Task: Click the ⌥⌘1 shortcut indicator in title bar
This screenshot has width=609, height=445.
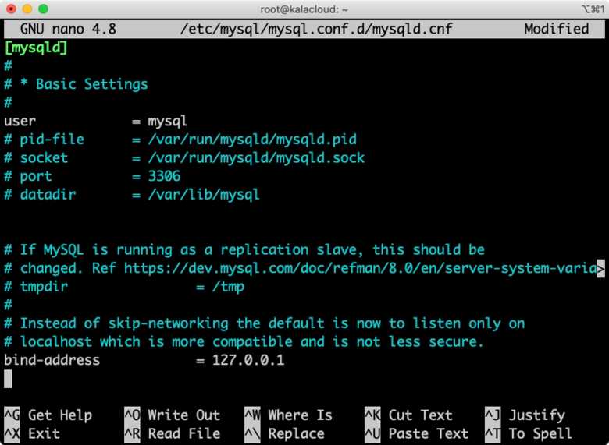Action: pyautogui.click(x=593, y=9)
